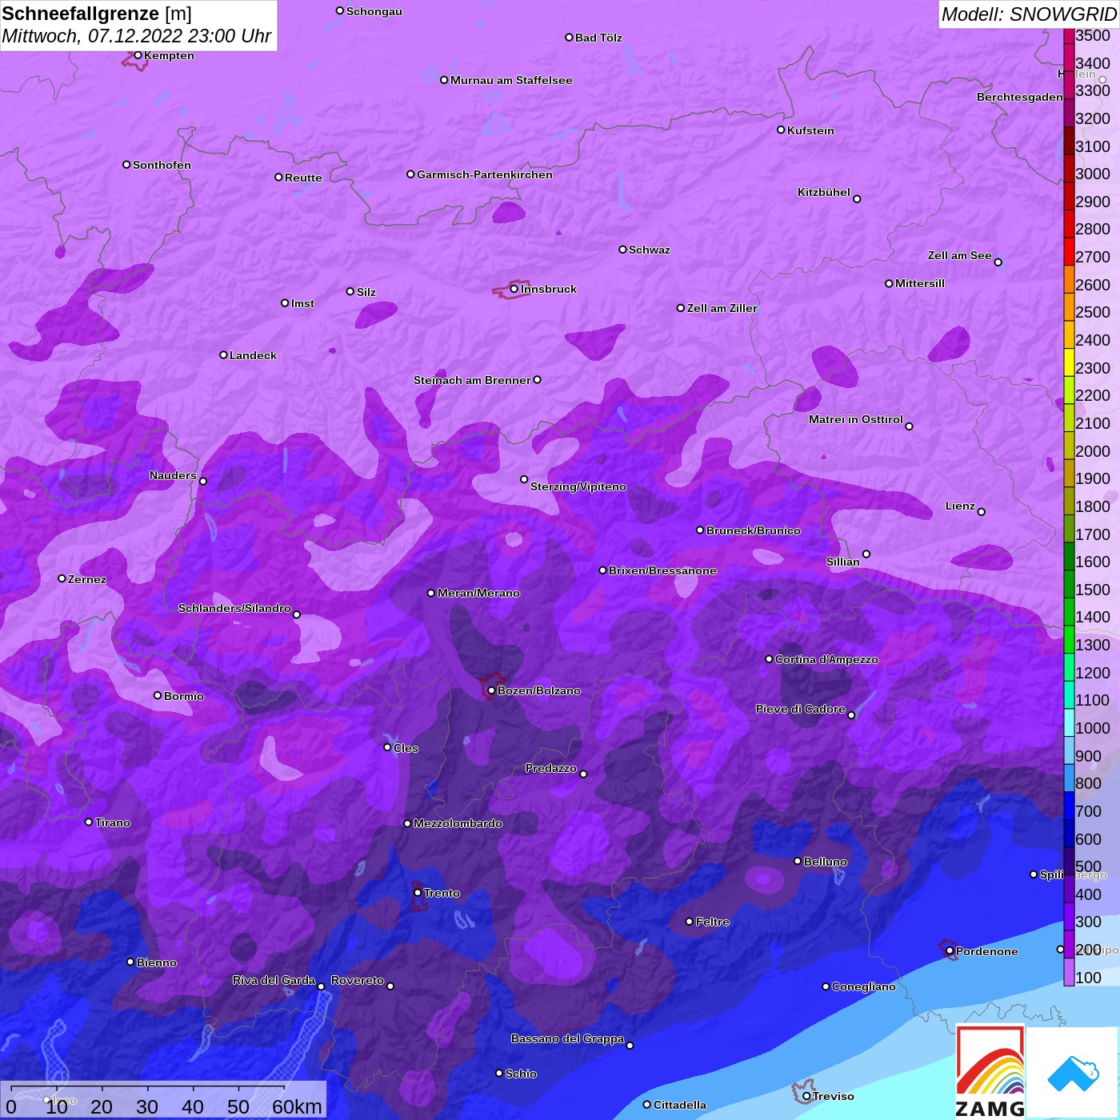This screenshot has width=1120, height=1120.
Task: Click the Kempten city marker
Action: (x=138, y=55)
